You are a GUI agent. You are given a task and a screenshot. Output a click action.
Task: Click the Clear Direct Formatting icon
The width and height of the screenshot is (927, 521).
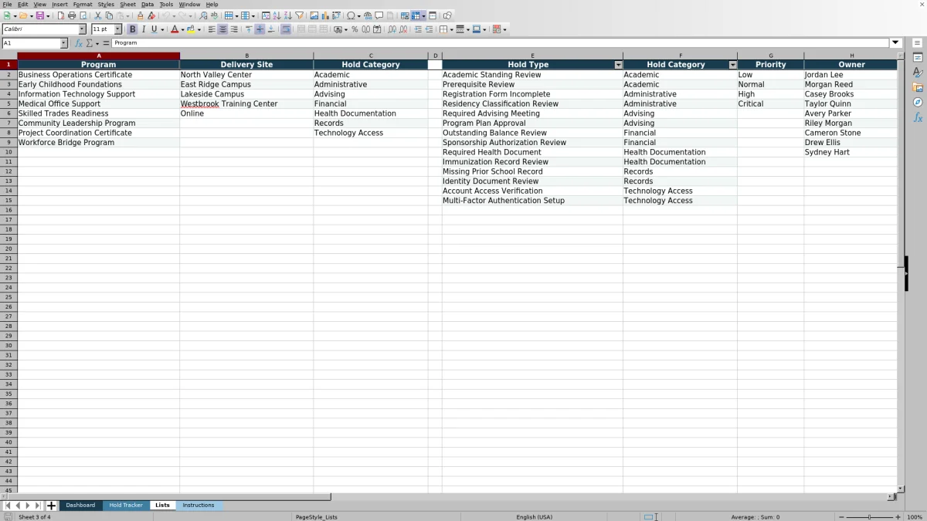click(151, 15)
